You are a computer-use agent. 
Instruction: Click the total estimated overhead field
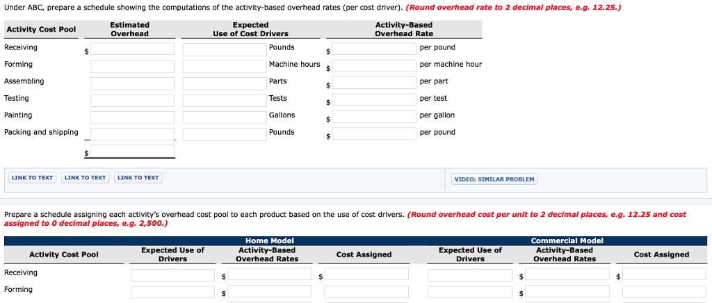(132, 151)
